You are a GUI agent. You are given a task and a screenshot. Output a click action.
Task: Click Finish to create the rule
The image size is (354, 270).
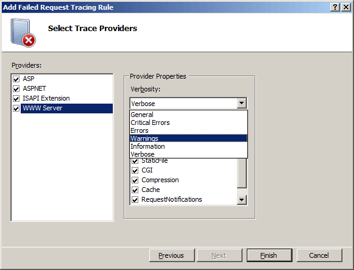click(269, 255)
